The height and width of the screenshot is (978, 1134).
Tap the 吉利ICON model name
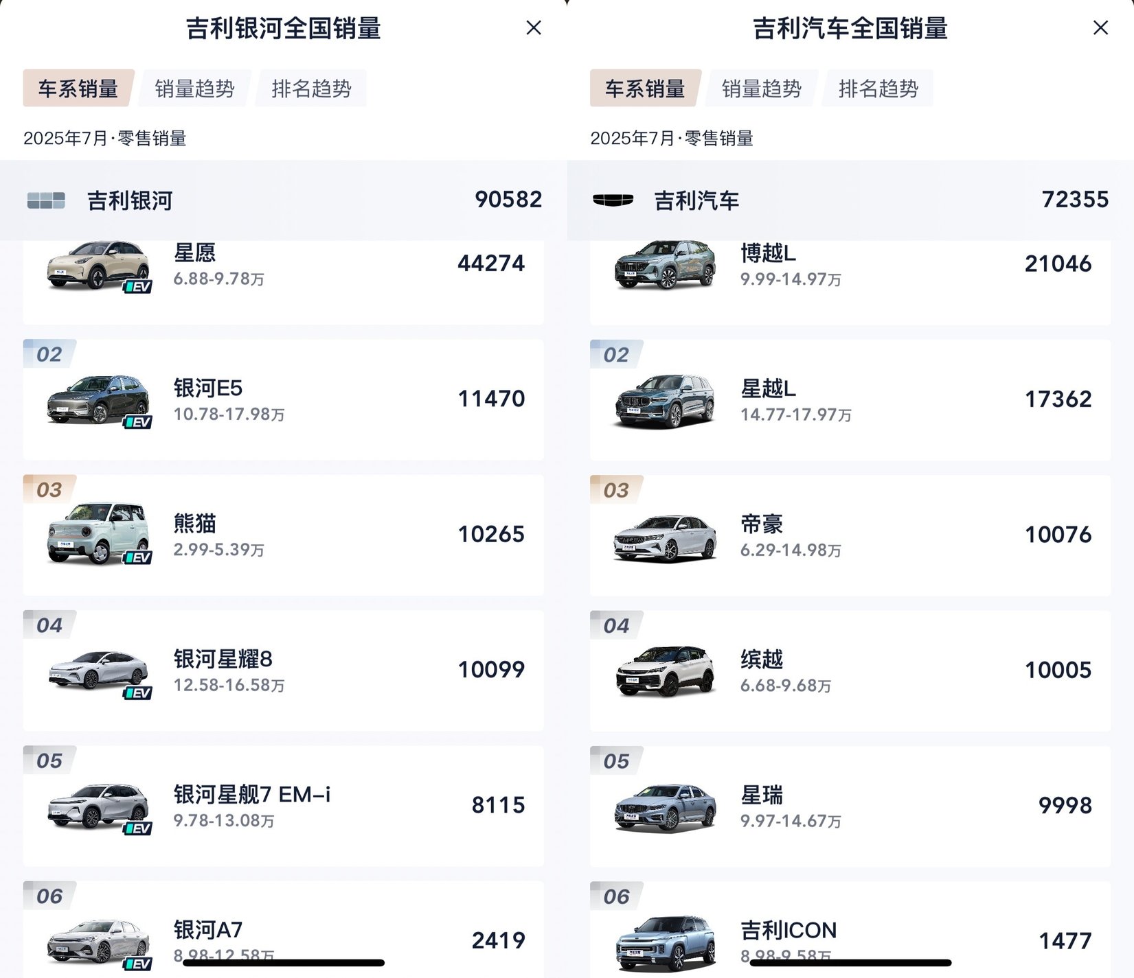tap(789, 930)
